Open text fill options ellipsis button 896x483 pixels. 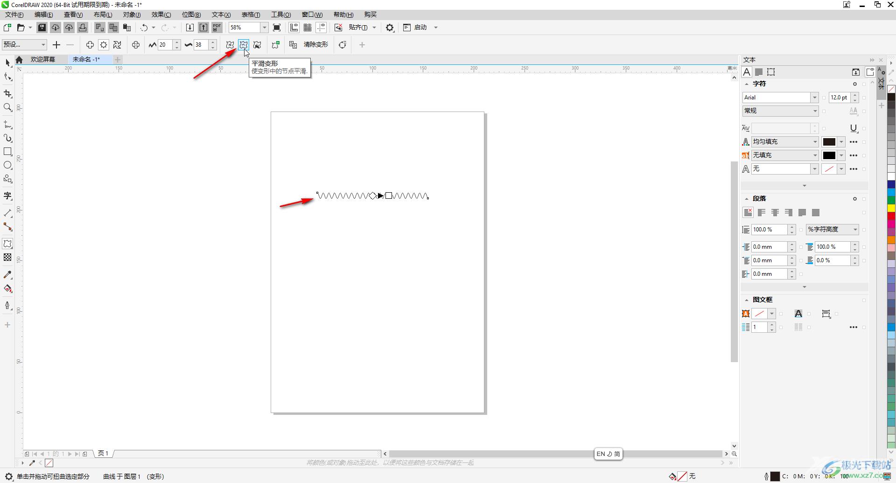pyautogui.click(x=854, y=142)
